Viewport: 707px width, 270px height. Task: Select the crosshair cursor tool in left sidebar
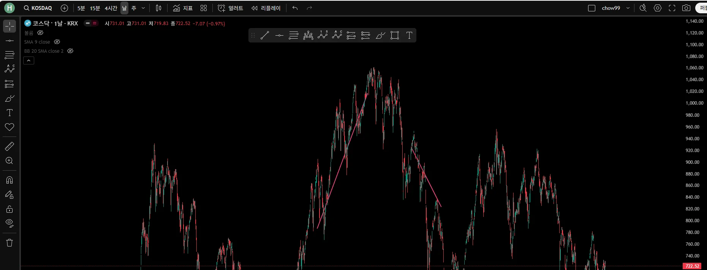tap(9, 26)
